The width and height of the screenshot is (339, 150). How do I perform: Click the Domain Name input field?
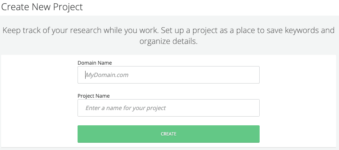(168, 75)
